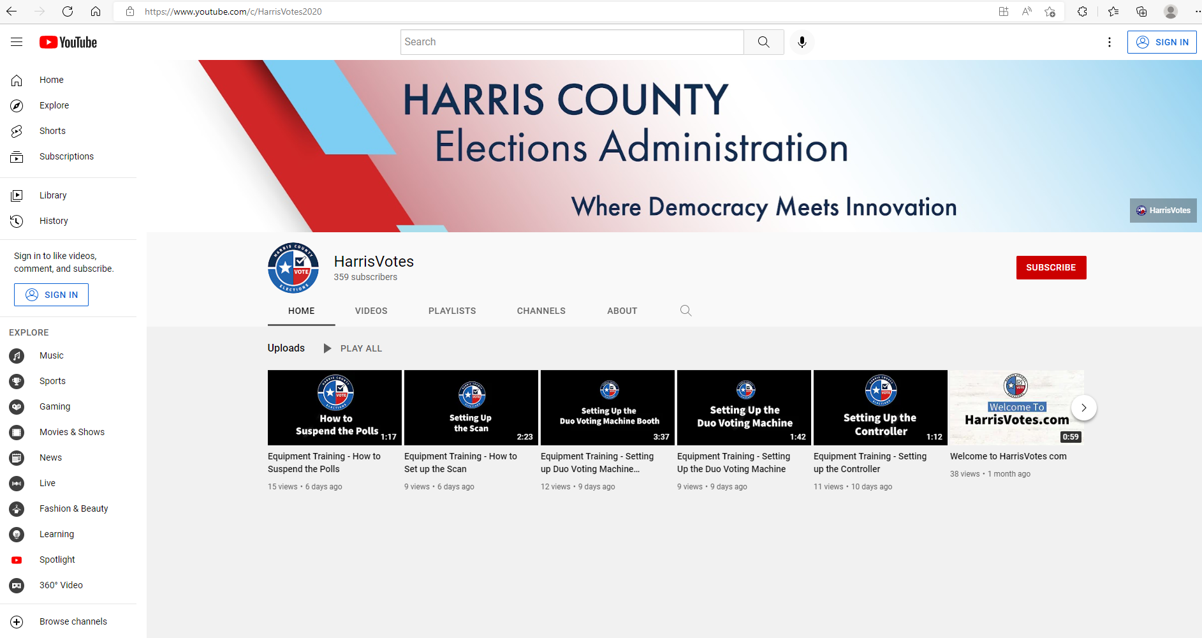This screenshot has height=638, width=1202.
Task: Click the search magnifier button
Action: (x=763, y=42)
